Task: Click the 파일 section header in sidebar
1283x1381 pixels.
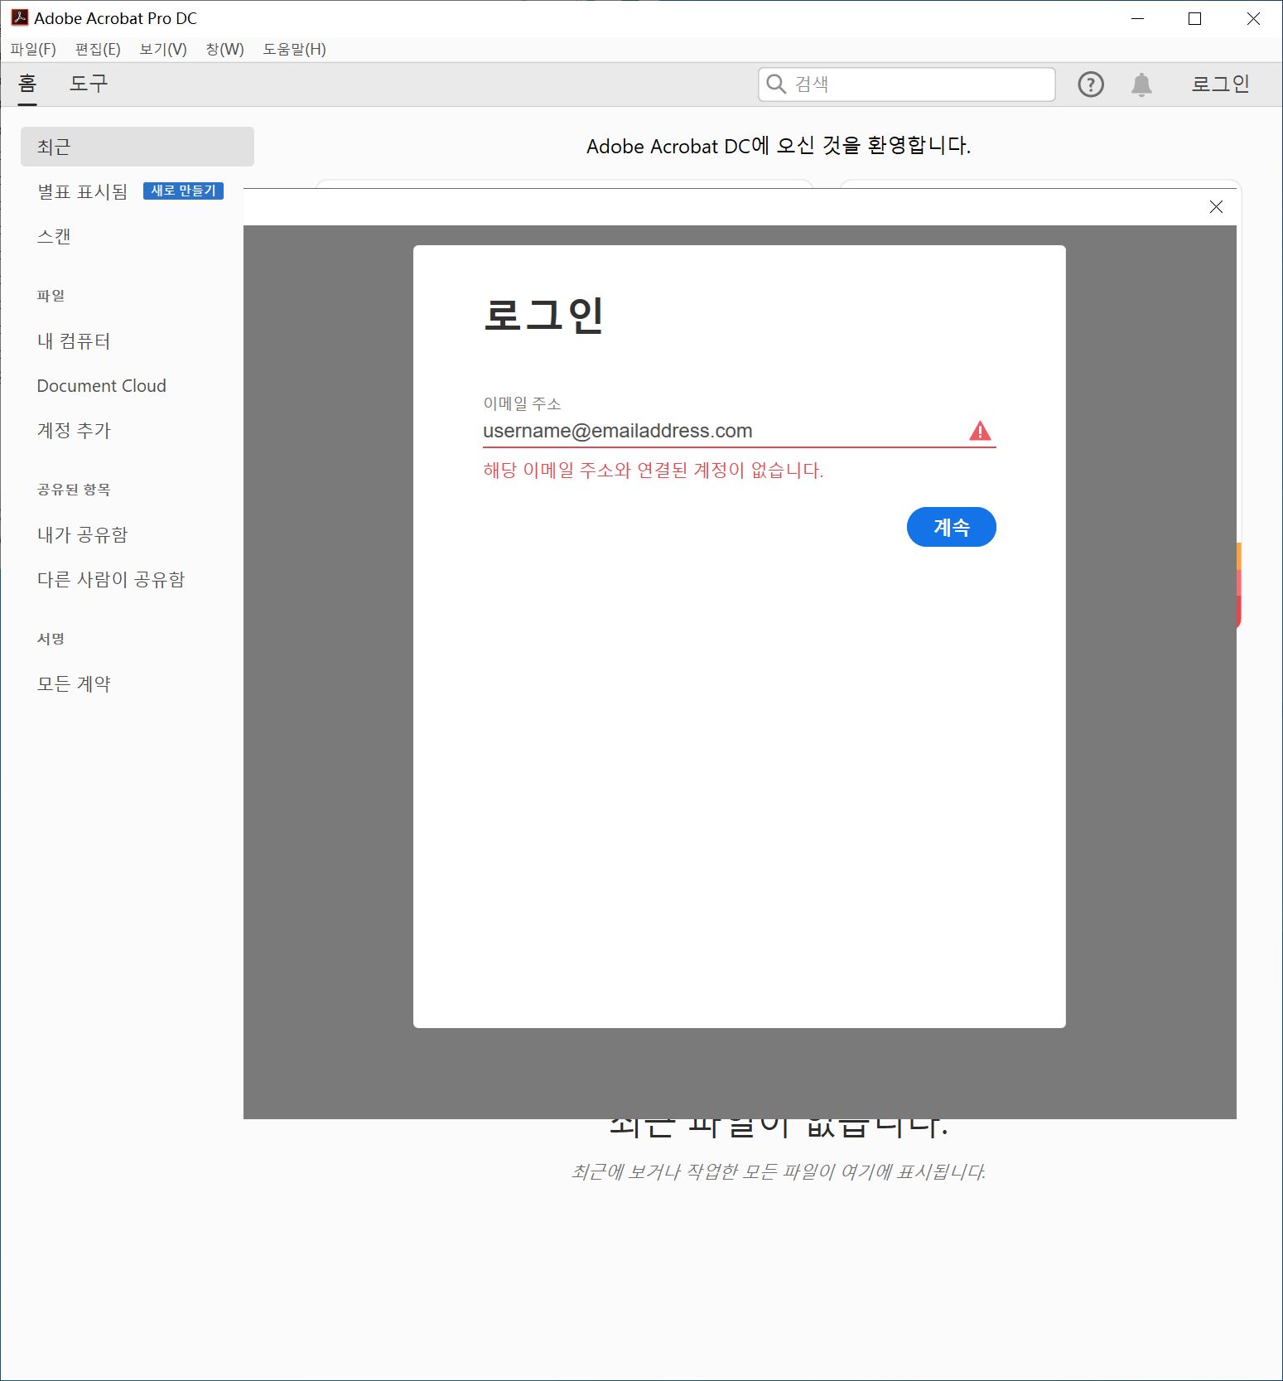Action: click(51, 296)
